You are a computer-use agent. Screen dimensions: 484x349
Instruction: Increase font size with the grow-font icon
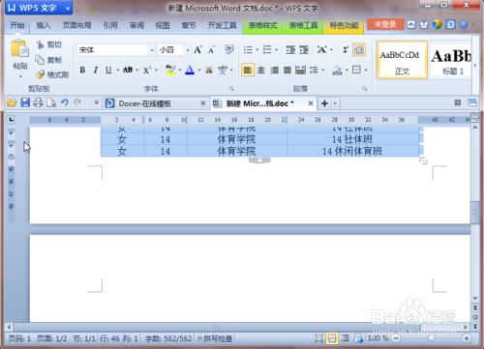point(197,50)
